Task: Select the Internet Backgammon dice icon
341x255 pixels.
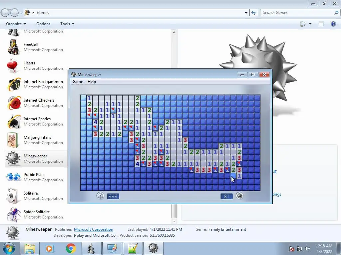Action: click(x=14, y=84)
